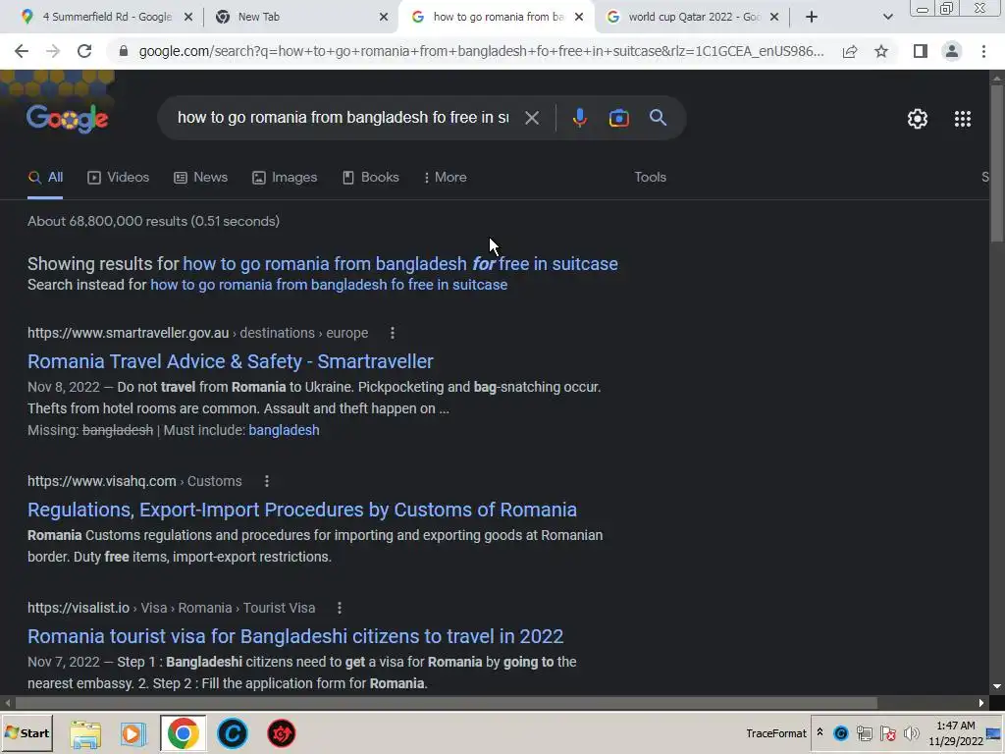Bookmark this page with star icon
The height and width of the screenshot is (754, 1005).
click(881, 51)
